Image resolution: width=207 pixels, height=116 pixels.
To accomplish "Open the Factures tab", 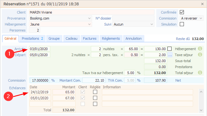I will 90,38.
